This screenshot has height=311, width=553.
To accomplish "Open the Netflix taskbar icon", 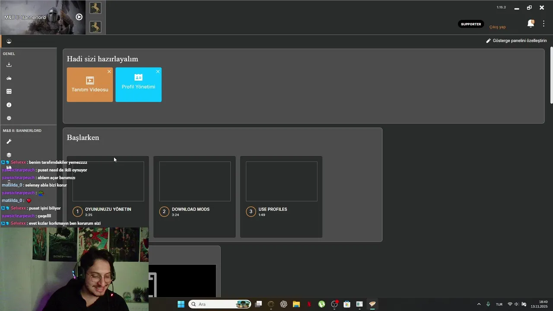I will point(309,304).
